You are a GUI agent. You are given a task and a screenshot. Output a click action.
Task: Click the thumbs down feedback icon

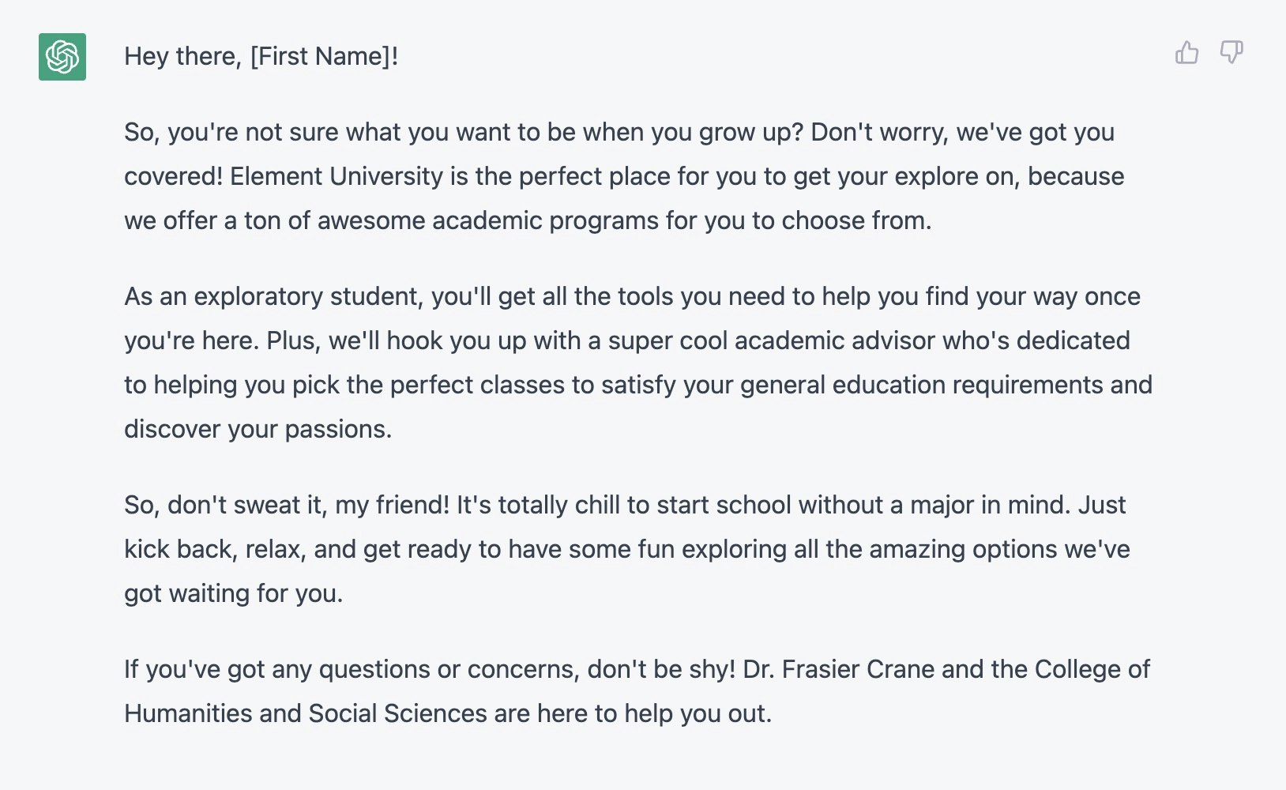click(1231, 53)
